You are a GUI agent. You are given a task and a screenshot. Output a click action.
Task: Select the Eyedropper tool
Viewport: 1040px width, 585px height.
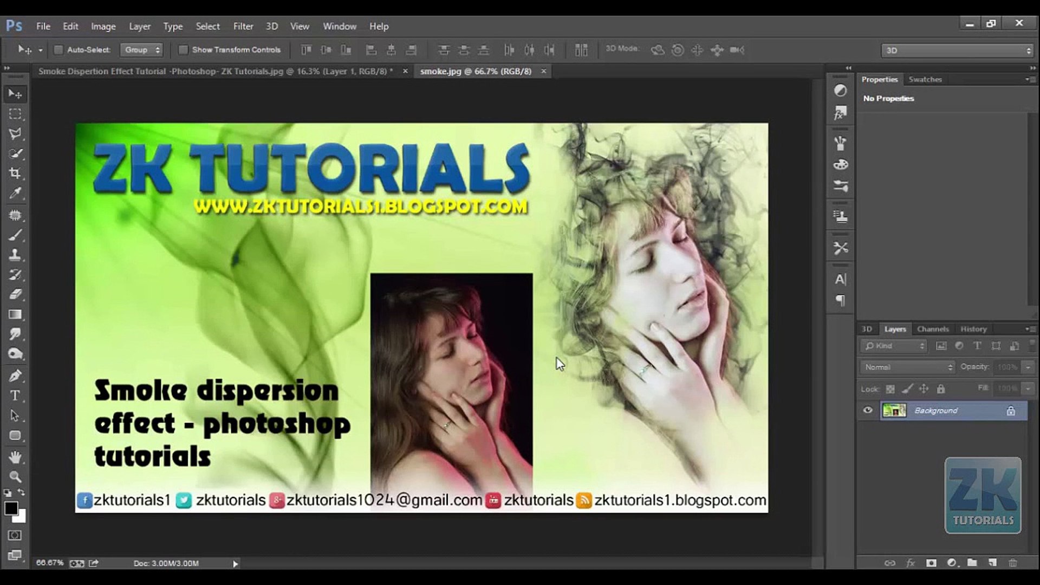point(15,193)
